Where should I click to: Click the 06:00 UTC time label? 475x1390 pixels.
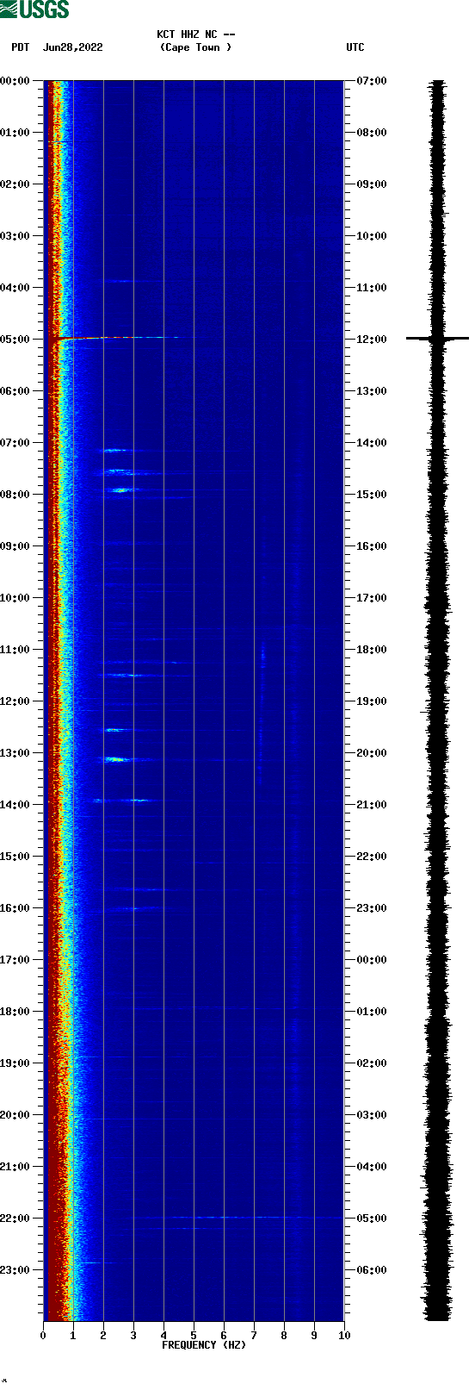pyautogui.click(x=372, y=1270)
